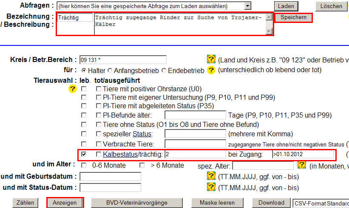Select the Halter radio button
The image size is (349, 208).
pos(84,70)
